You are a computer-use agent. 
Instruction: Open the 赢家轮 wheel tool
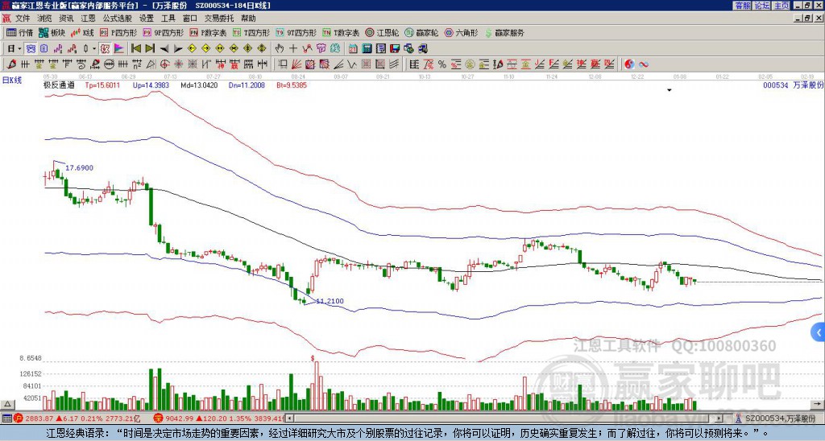tap(421, 32)
